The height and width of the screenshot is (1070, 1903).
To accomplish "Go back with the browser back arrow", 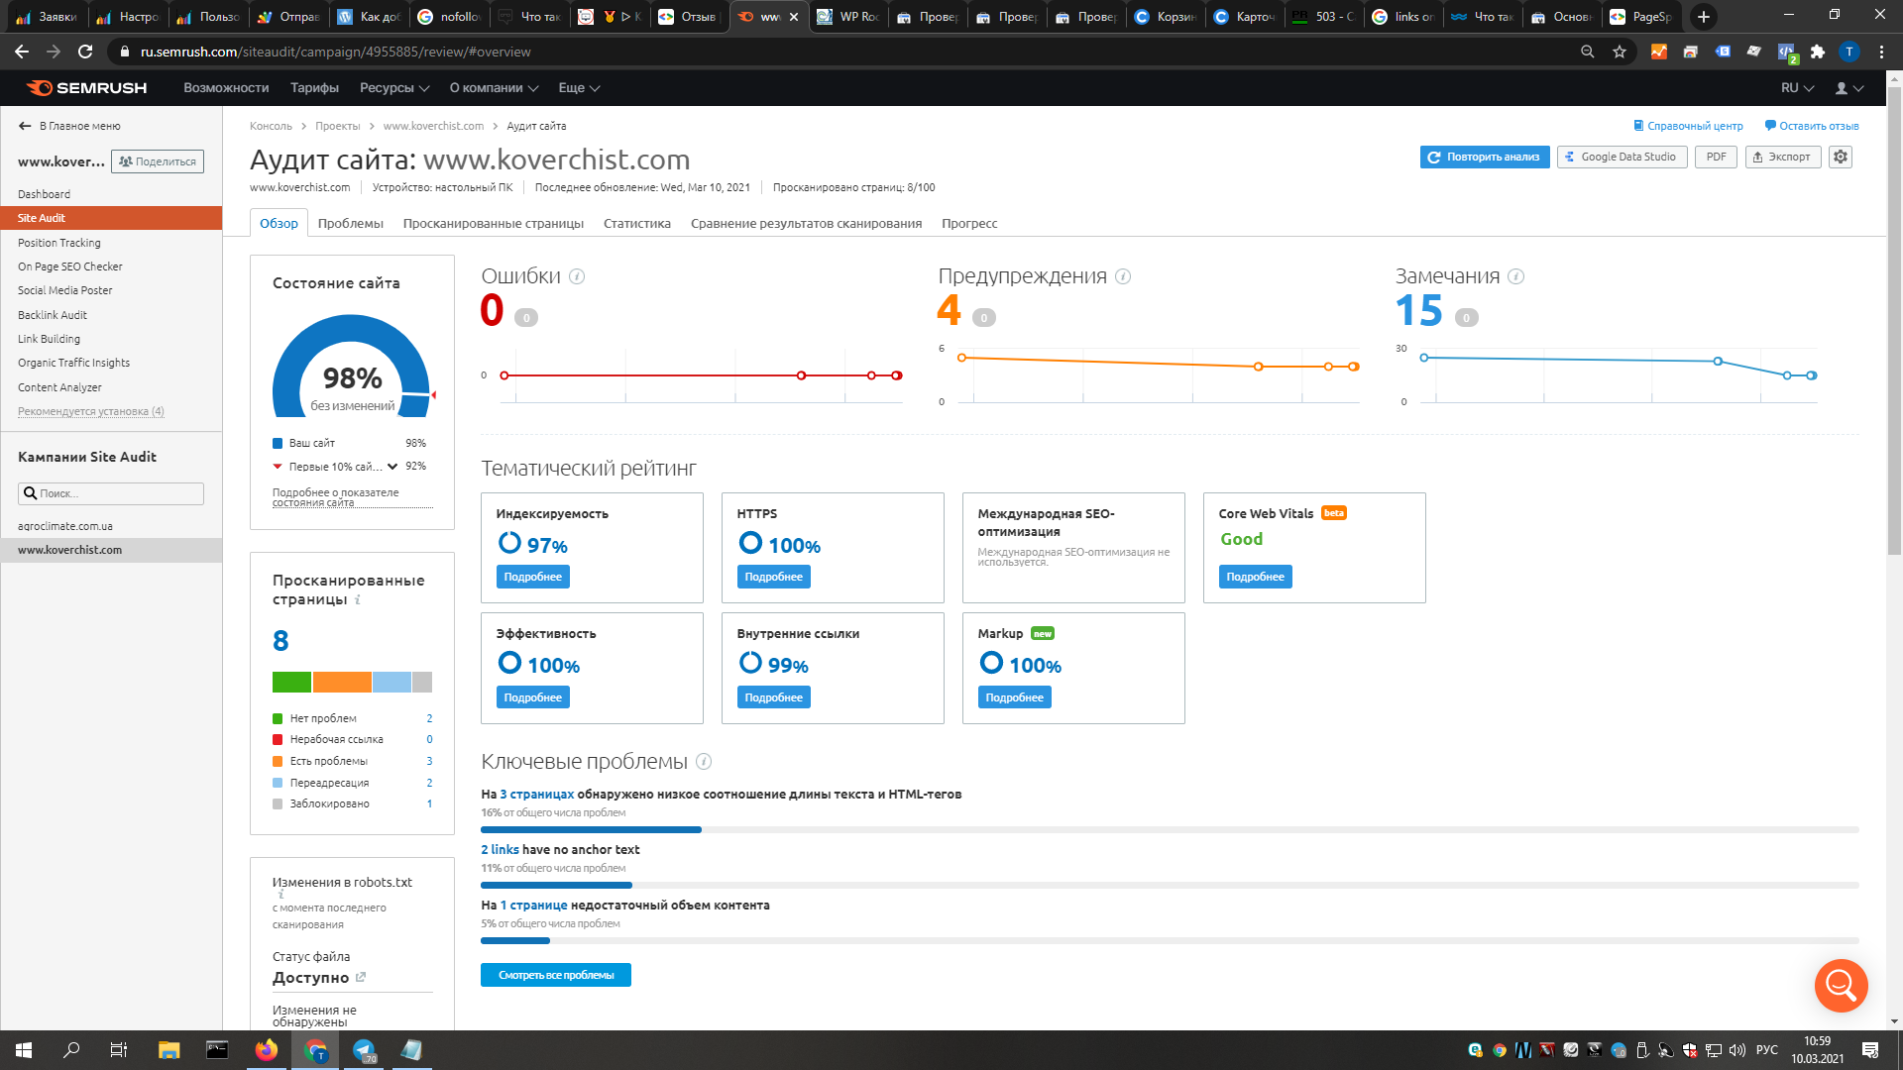I will 22,52.
